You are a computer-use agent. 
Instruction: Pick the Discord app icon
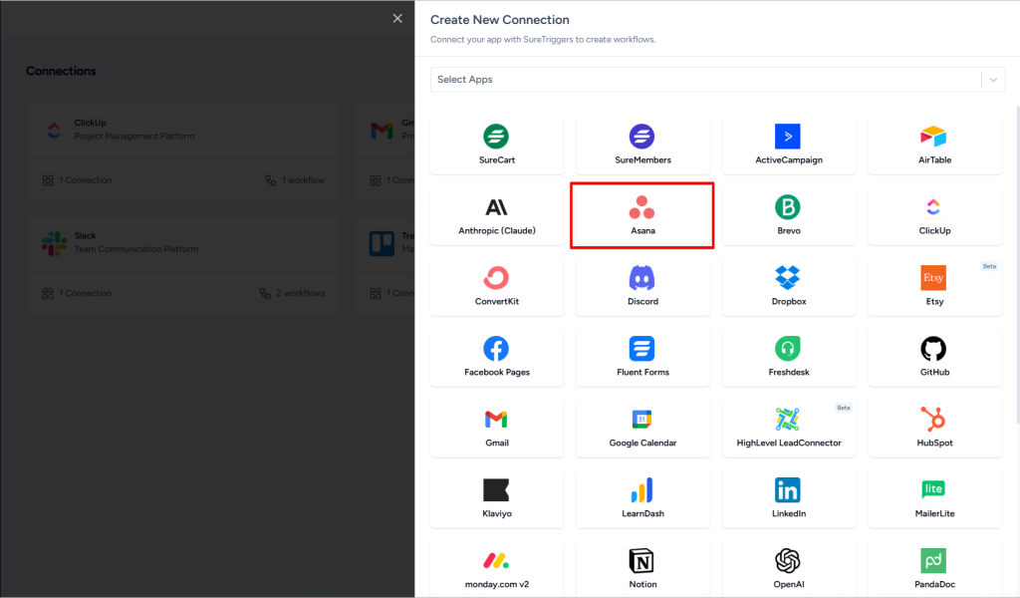(x=641, y=278)
